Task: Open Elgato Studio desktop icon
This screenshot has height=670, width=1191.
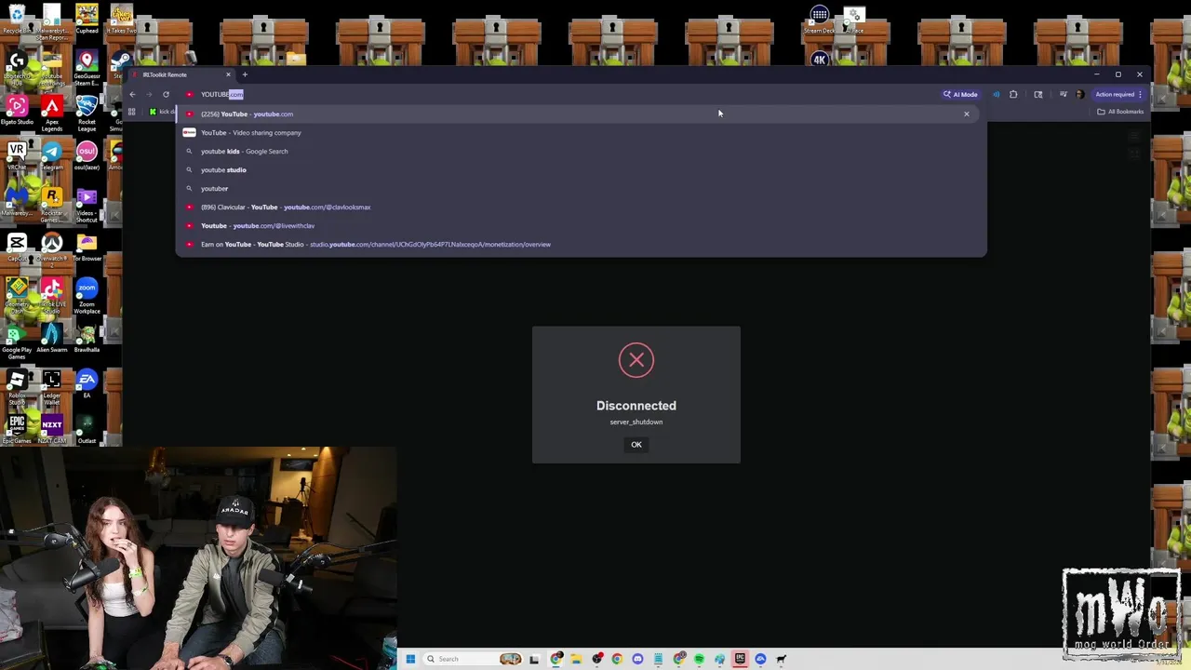Action: pyautogui.click(x=17, y=110)
